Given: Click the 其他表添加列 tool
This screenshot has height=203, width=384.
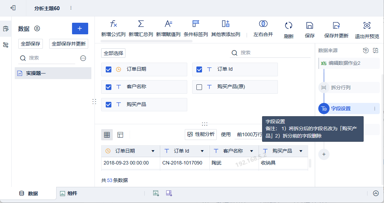Looking at the screenshot, I should 226,29.
